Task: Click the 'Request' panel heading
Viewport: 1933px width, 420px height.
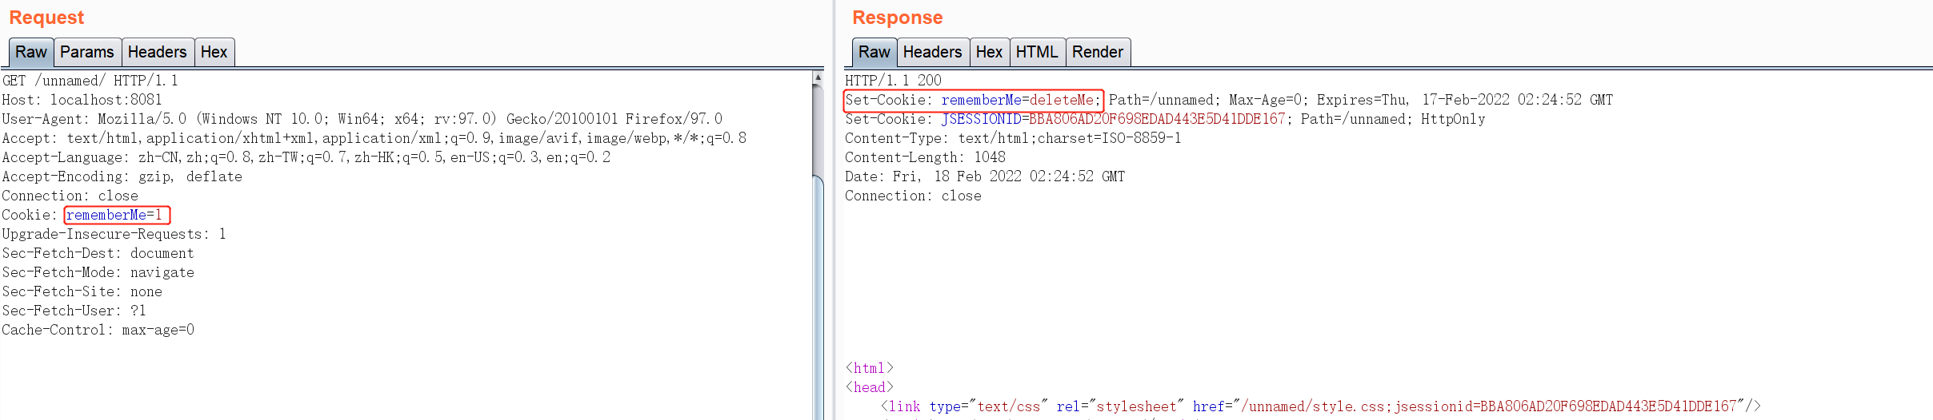Action: pos(46,18)
